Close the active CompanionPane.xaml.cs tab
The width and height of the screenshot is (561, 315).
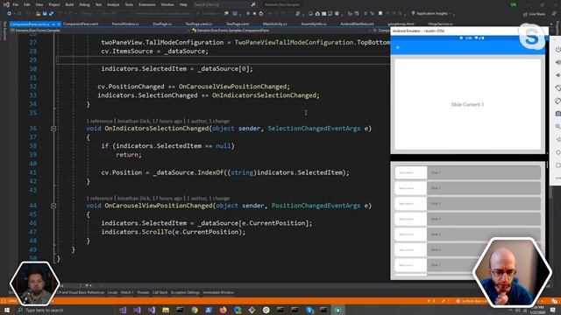[59, 24]
